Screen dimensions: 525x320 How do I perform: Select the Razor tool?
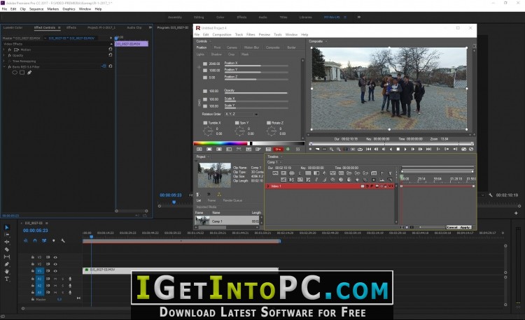point(7,249)
